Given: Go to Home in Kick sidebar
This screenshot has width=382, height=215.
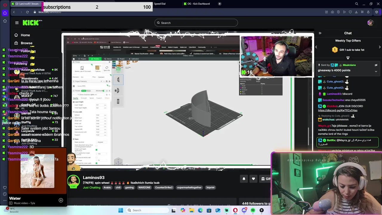Looking at the screenshot, I should point(22,35).
